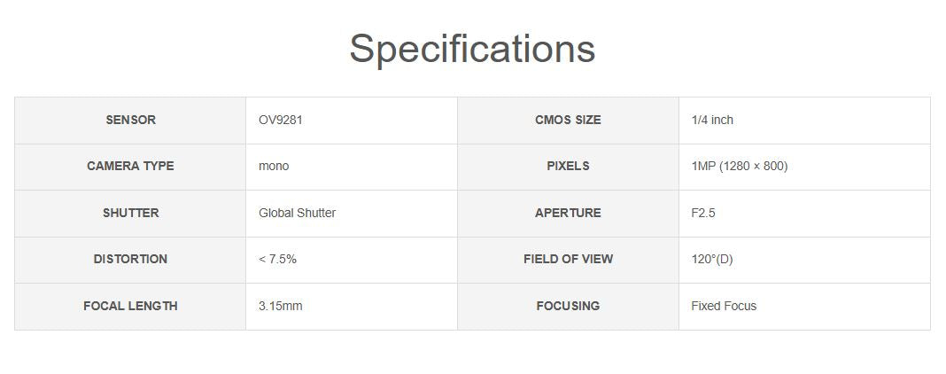The height and width of the screenshot is (374, 946).
Task: Select the SENSOR label cell
Action: 130,120
